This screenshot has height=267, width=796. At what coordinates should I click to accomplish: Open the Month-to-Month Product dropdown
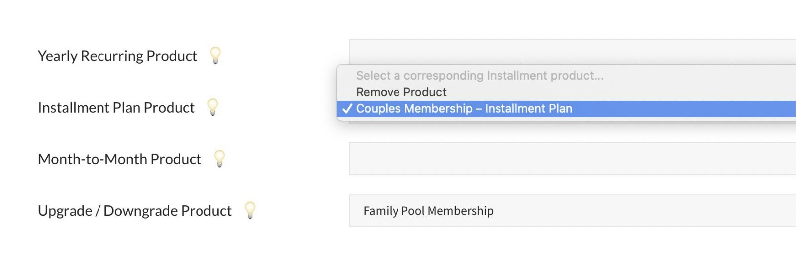coord(572,159)
